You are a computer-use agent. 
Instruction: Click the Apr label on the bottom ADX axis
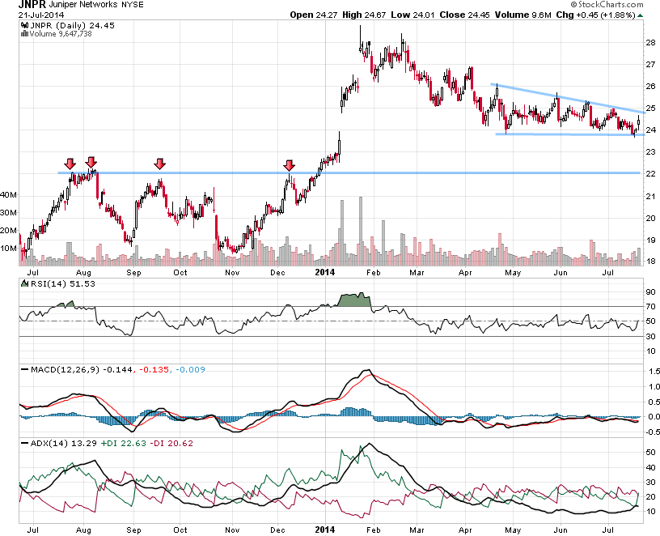[x=465, y=530]
